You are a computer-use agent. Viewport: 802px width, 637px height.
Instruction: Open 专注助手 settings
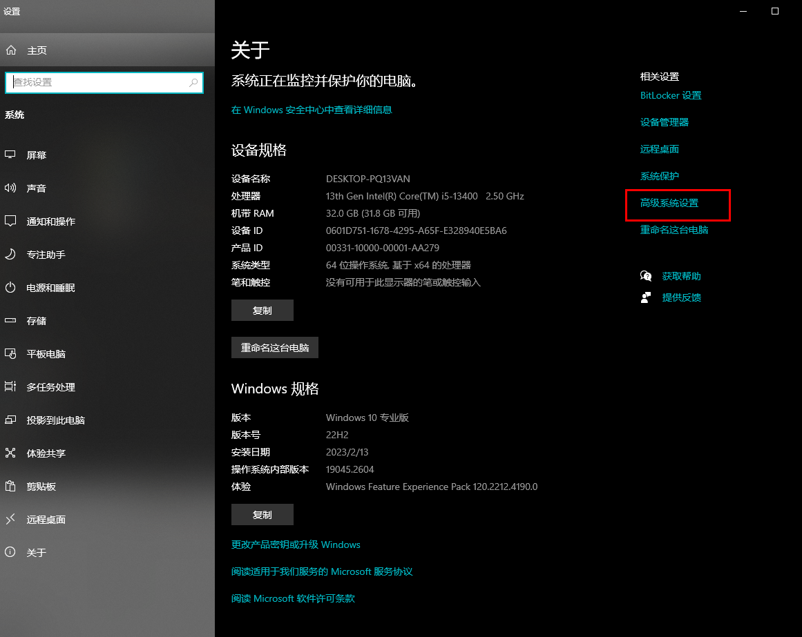coord(107,255)
